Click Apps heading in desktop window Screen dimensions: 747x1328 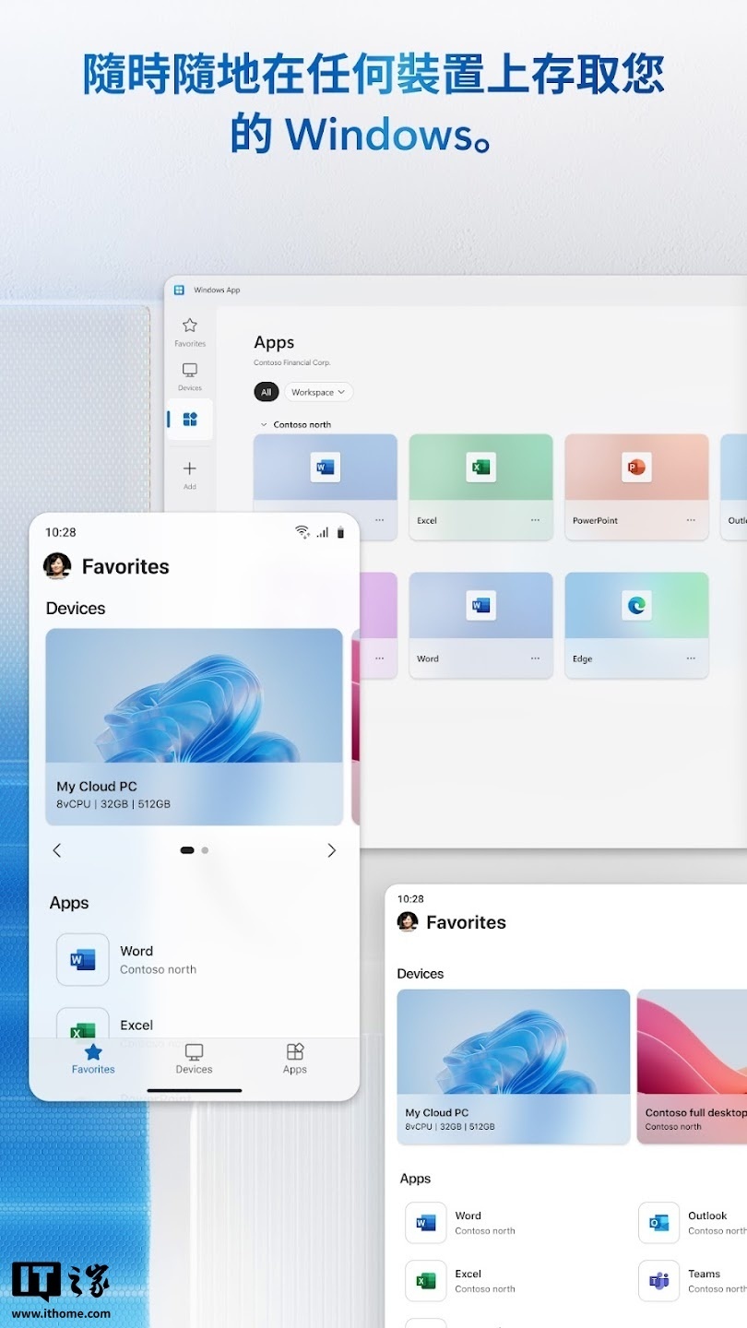pyautogui.click(x=274, y=343)
